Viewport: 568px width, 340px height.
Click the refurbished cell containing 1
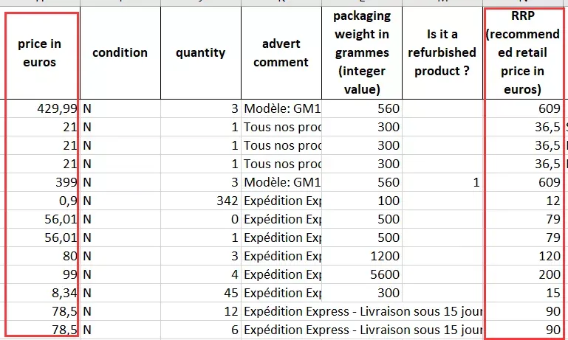442,182
